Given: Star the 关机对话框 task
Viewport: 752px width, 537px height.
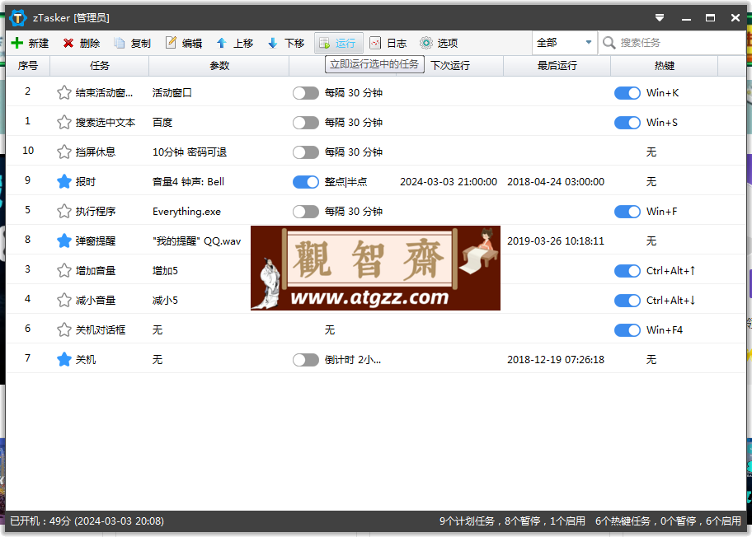Looking at the screenshot, I should (x=63, y=330).
